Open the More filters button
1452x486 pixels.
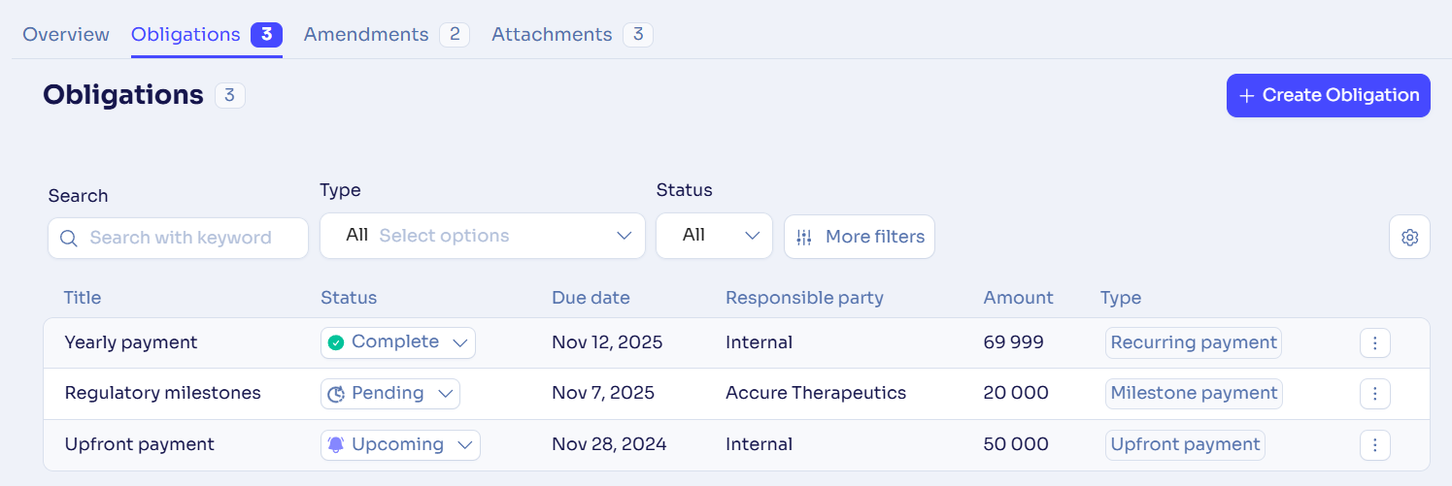point(860,237)
